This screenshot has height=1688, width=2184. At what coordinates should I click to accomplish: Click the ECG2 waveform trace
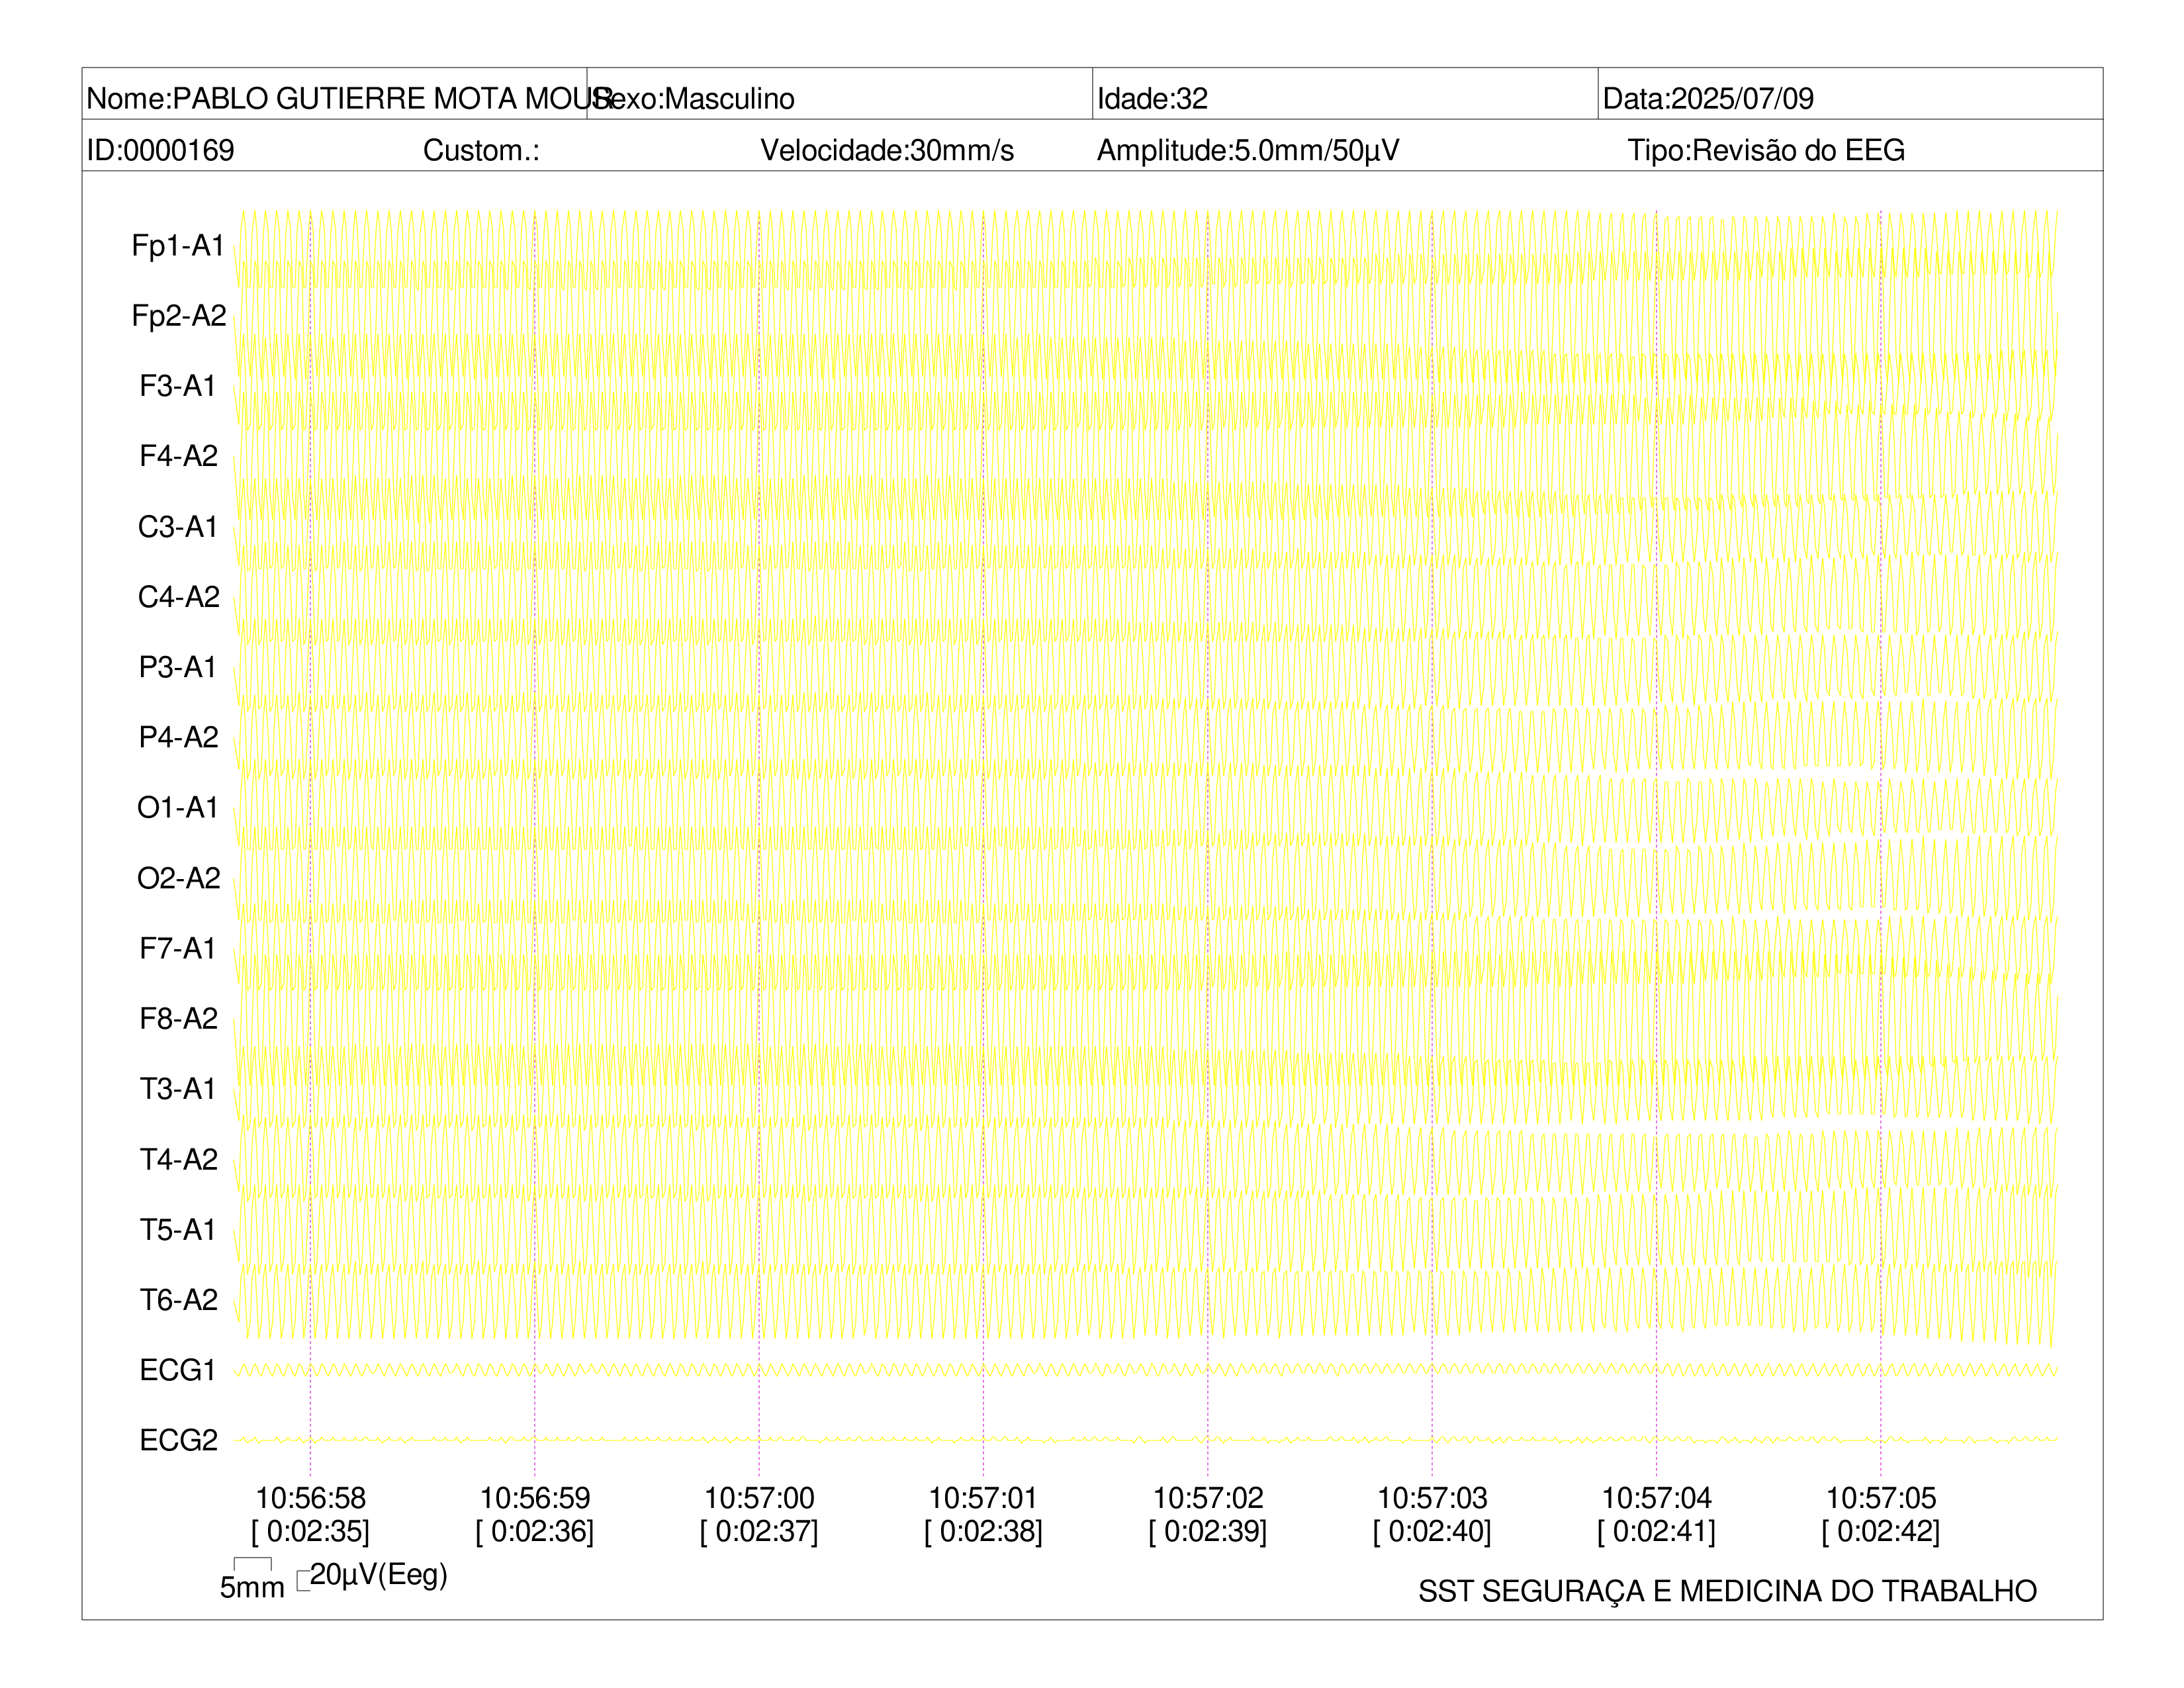(x=1146, y=1440)
